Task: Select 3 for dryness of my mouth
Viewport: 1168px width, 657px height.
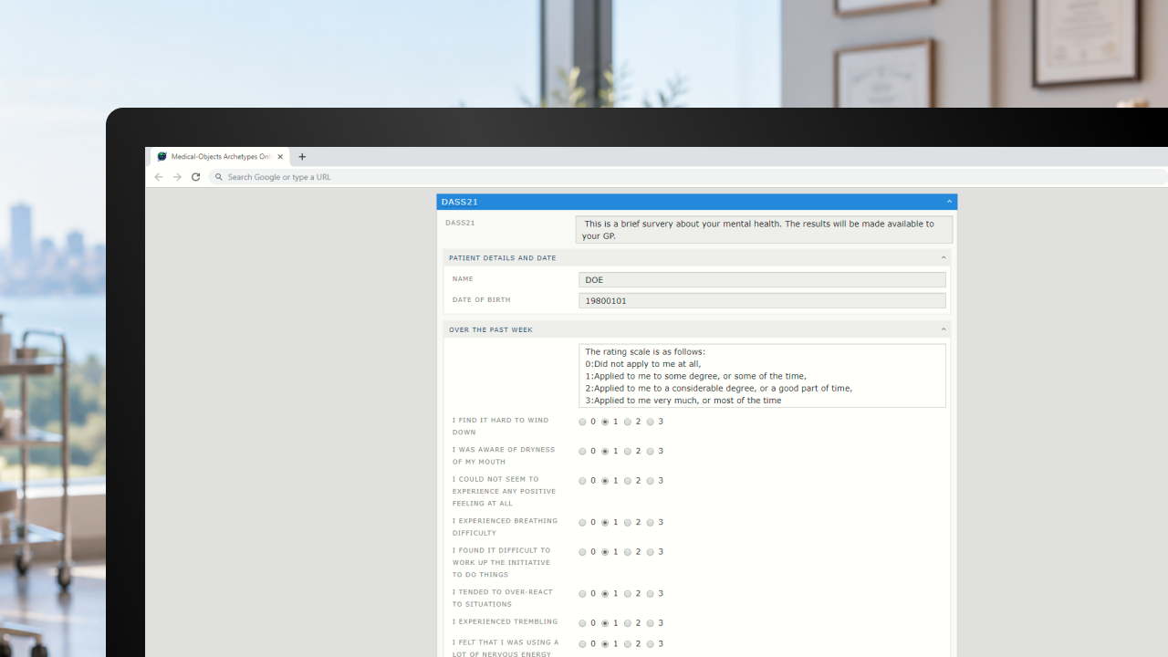Action: tap(651, 452)
